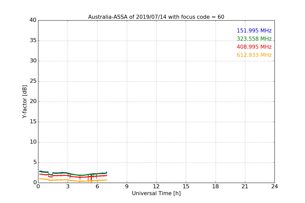Select the '151.995 MHz' blue legend label
The height and width of the screenshot is (203, 305).
254,31
